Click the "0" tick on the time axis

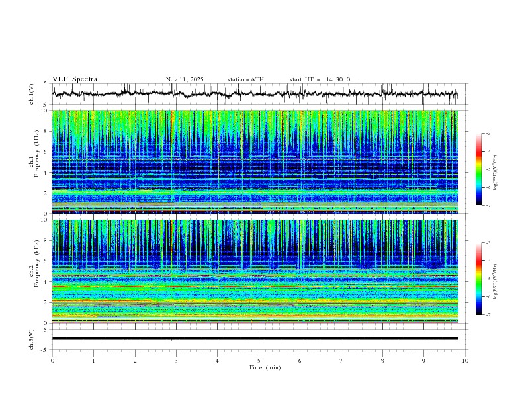pyautogui.click(x=52, y=361)
